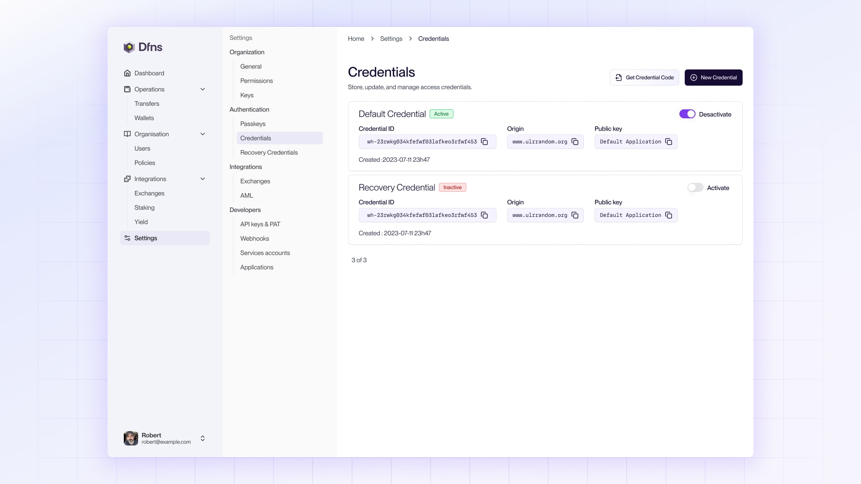Collapse the Integrations section chevron

(x=203, y=179)
